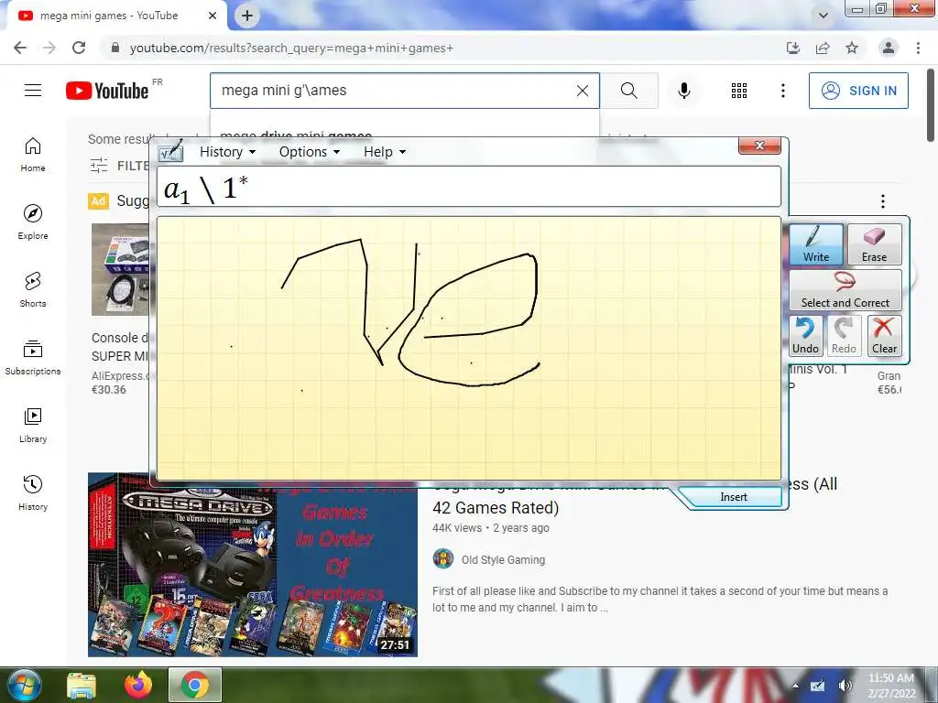Open the Chrome three-dot menu
This screenshot has height=703, width=938.
click(x=918, y=48)
